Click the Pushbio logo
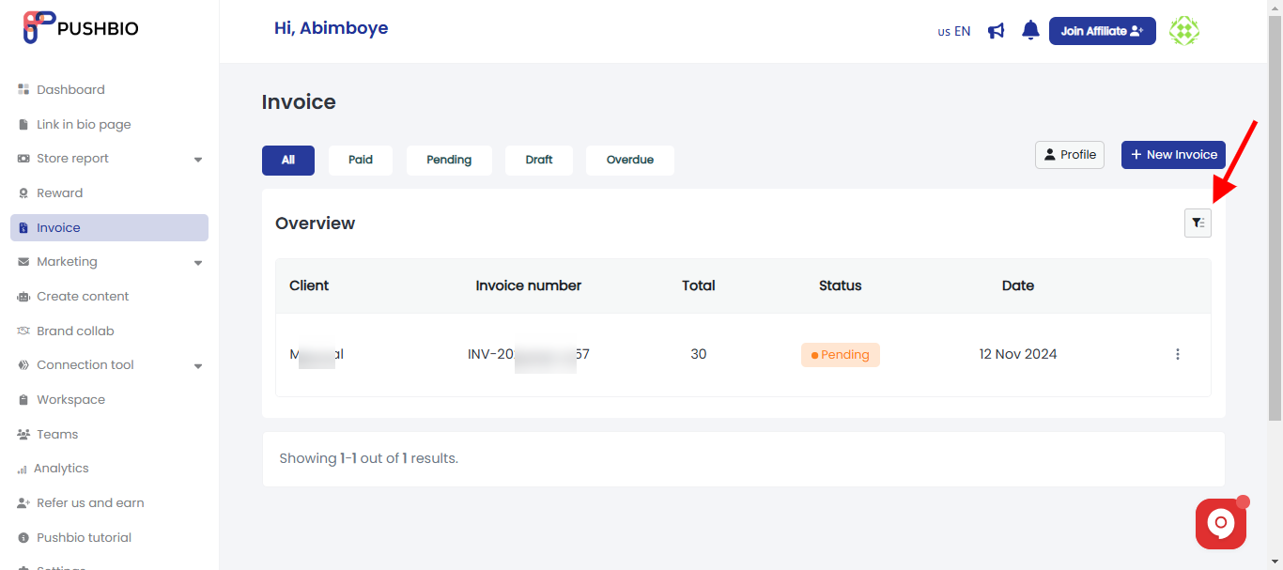Viewport: 1283px width, 570px height. pos(80,27)
